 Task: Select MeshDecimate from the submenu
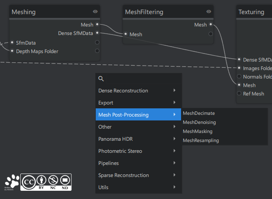coord(199,113)
